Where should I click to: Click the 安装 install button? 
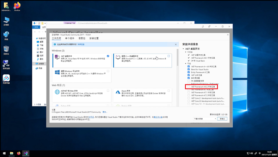pos(222,119)
